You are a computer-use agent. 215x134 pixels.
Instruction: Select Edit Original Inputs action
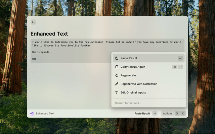click(133, 92)
